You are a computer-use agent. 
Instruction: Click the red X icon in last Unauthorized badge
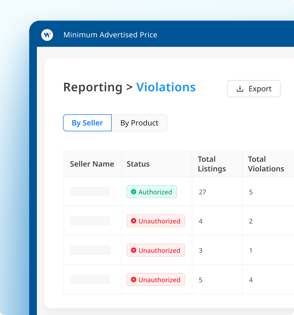134,279
